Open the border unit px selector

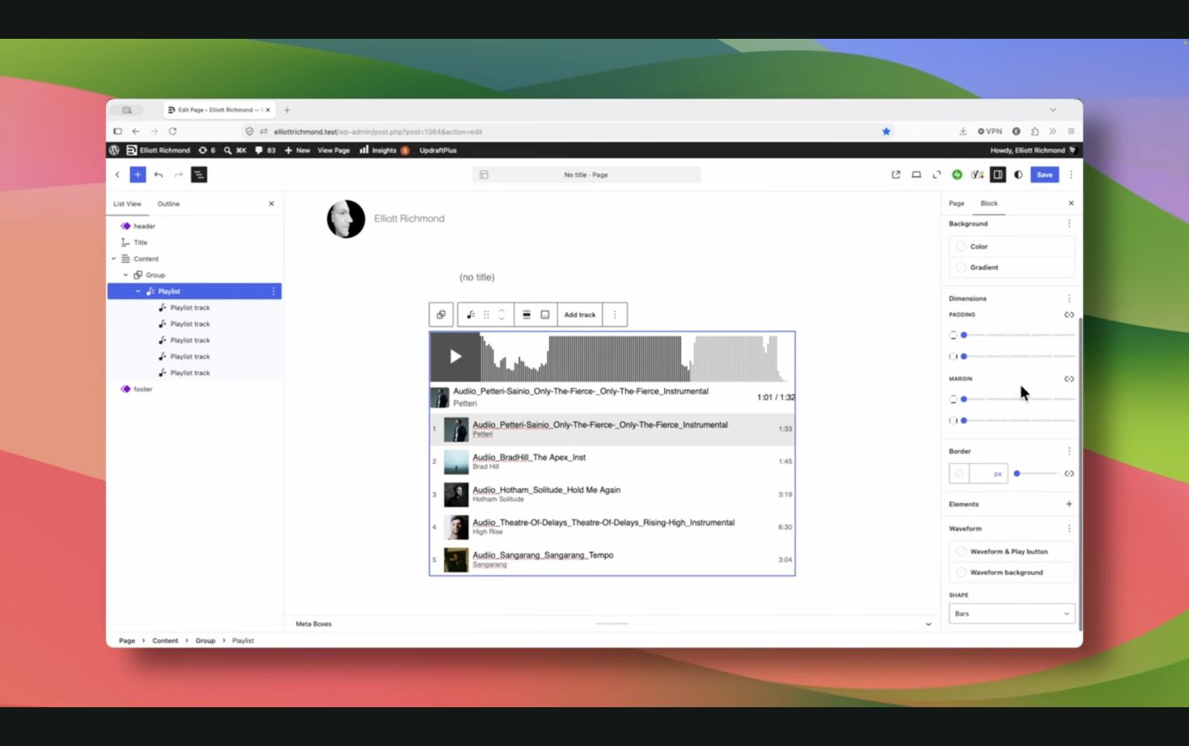998,474
